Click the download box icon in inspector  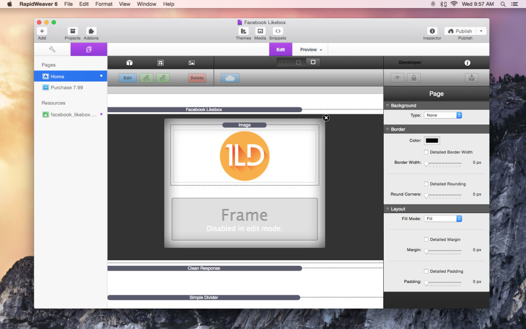click(x=472, y=78)
